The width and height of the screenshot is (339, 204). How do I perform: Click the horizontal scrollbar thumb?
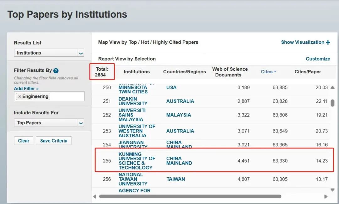190,196
